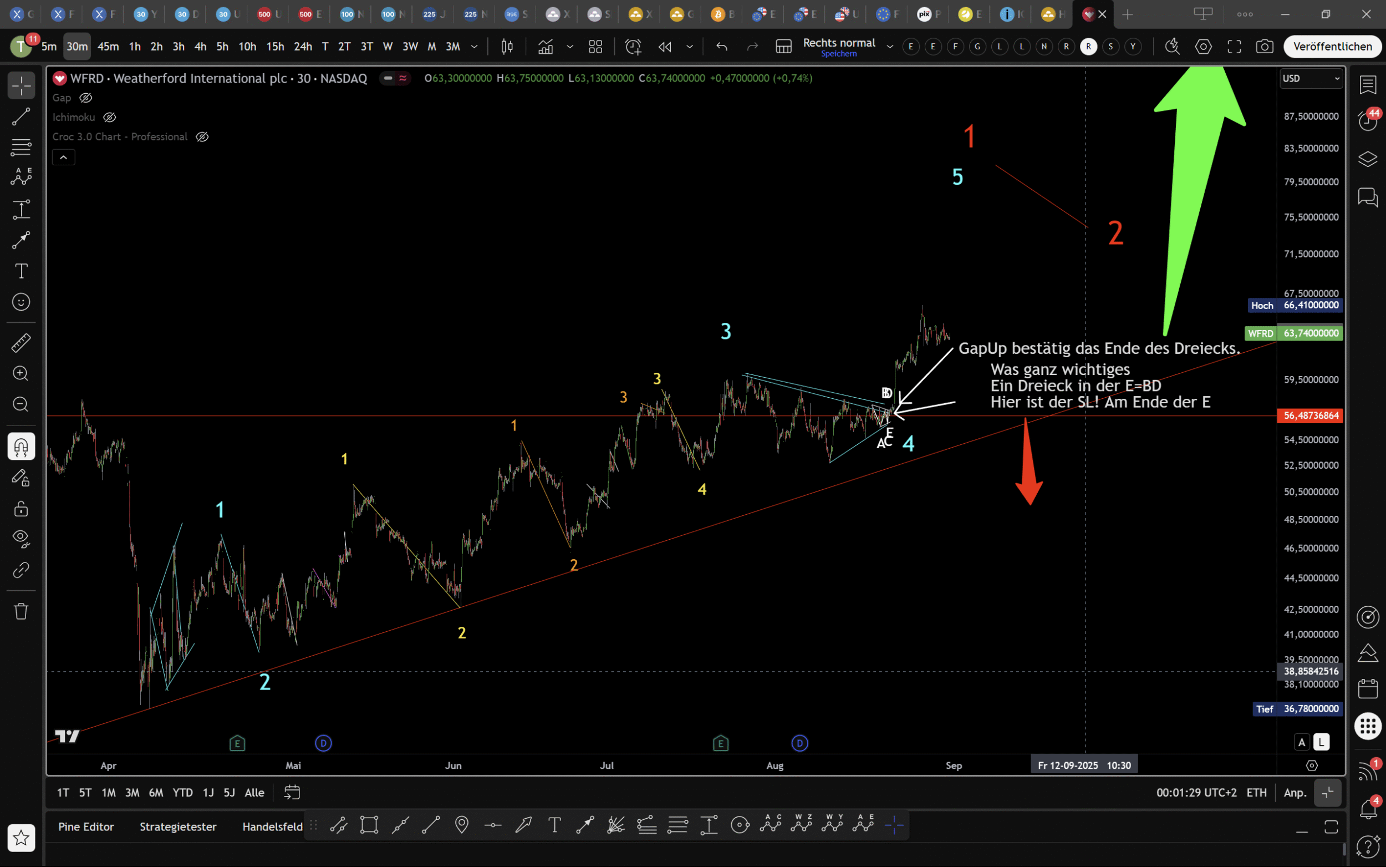Activate the ruler measure tool

21,343
